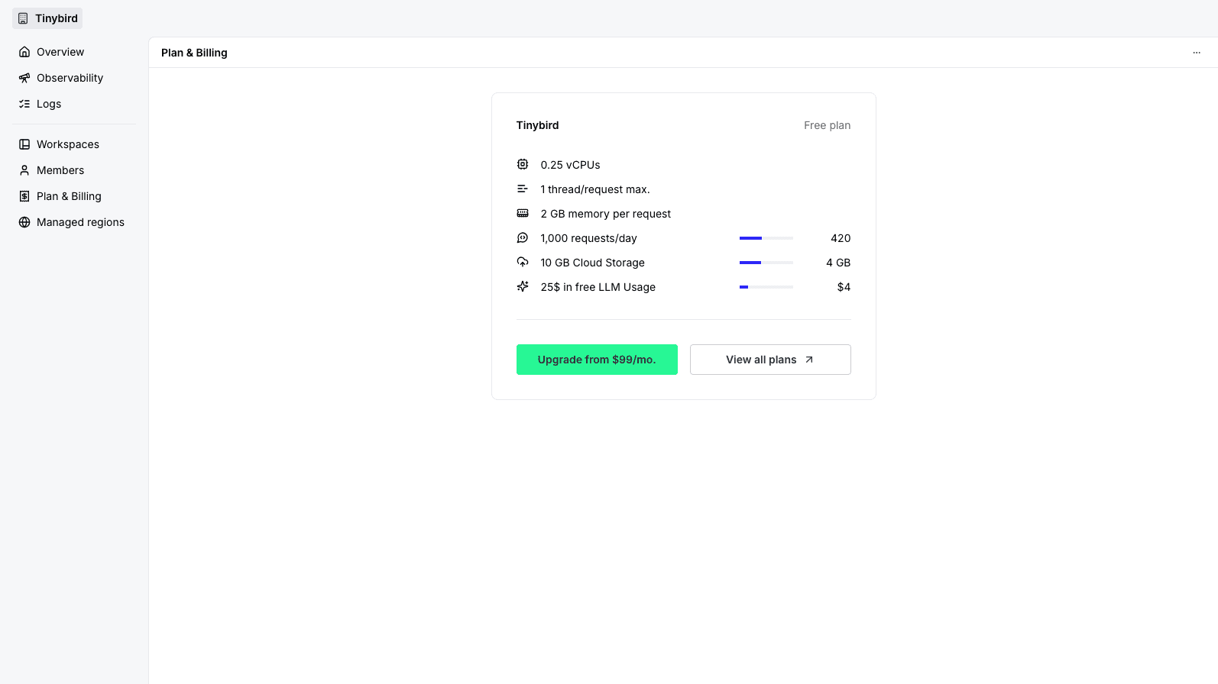Screen dimensions: 1218x684
Task: Click the LLM Usage progress bar
Action: pos(766,287)
